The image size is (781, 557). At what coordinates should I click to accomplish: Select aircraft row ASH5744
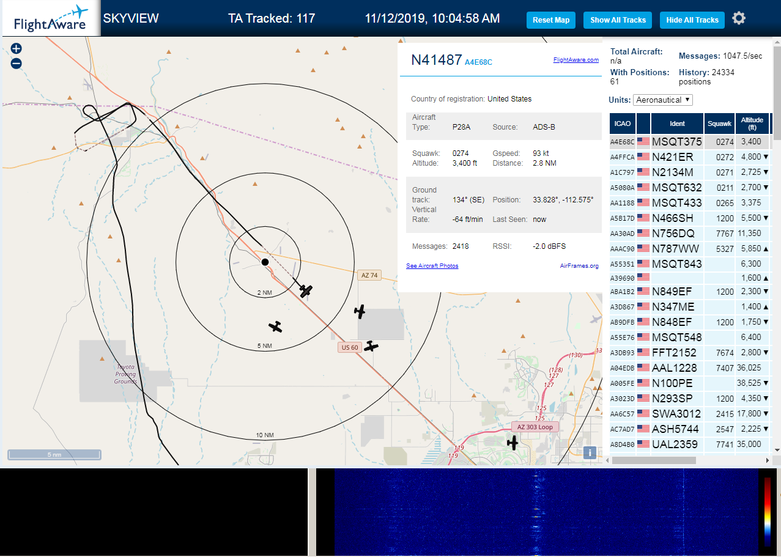click(x=690, y=429)
